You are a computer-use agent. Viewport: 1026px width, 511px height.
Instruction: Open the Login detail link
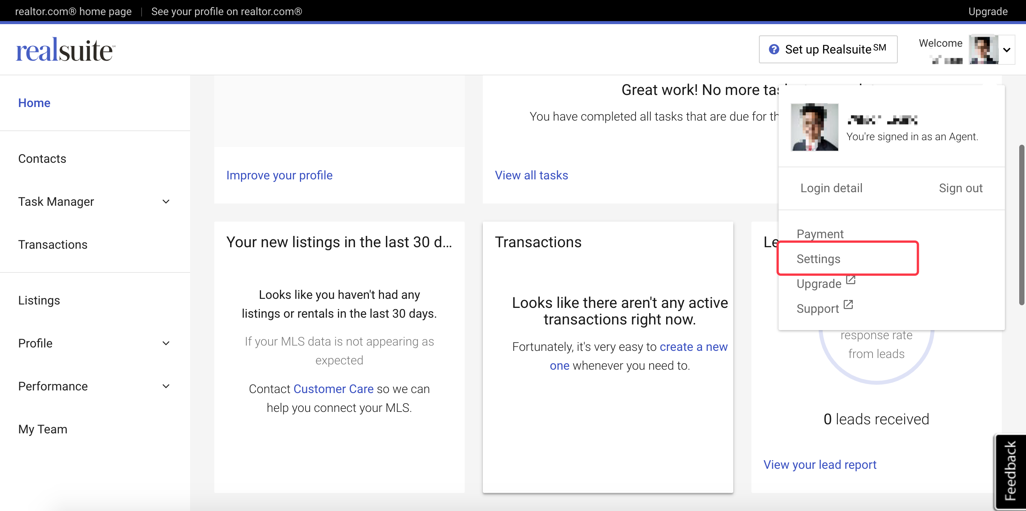(x=831, y=188)
